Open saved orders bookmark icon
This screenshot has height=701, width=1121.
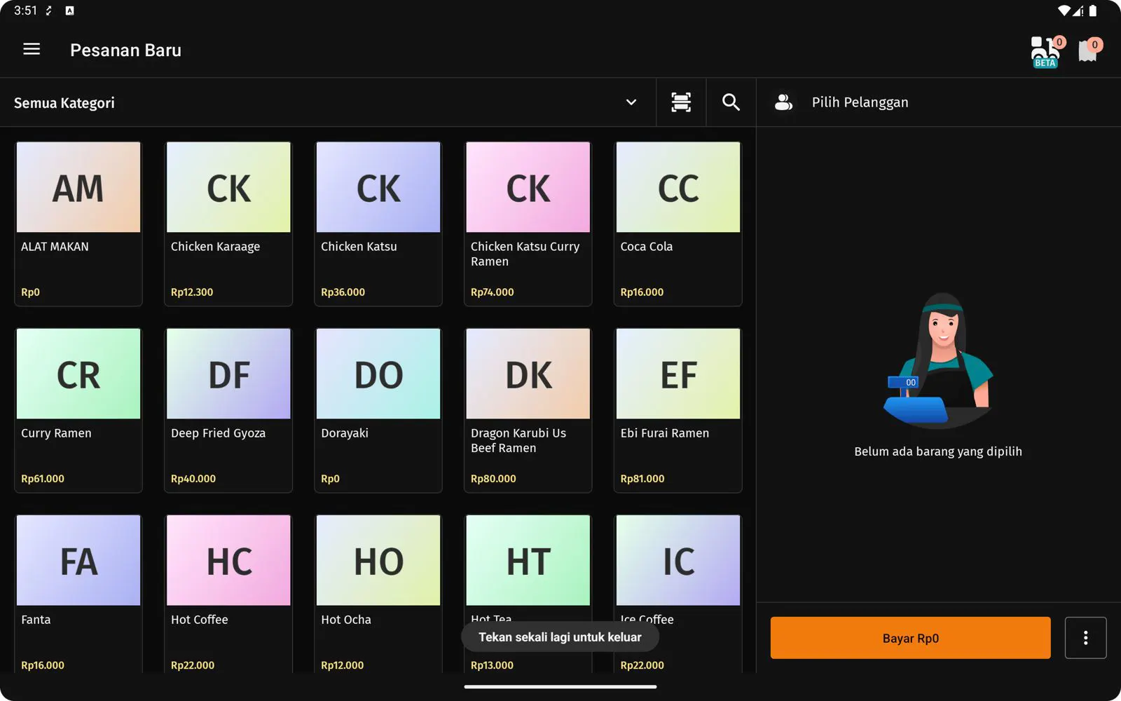click(x=1088, y=50)
